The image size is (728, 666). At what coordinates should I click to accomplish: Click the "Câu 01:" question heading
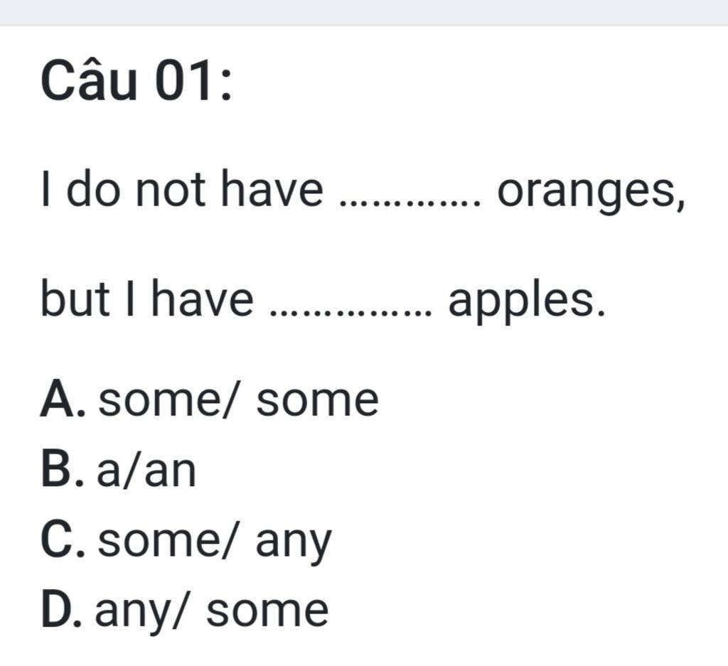tap(136, 83)
